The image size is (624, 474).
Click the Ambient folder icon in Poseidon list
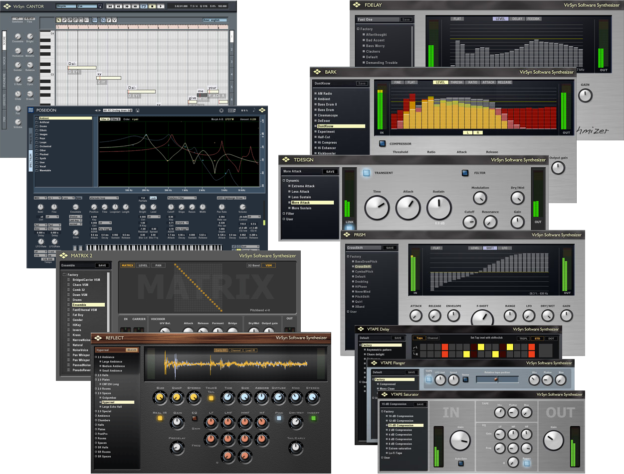click(36, 118)
